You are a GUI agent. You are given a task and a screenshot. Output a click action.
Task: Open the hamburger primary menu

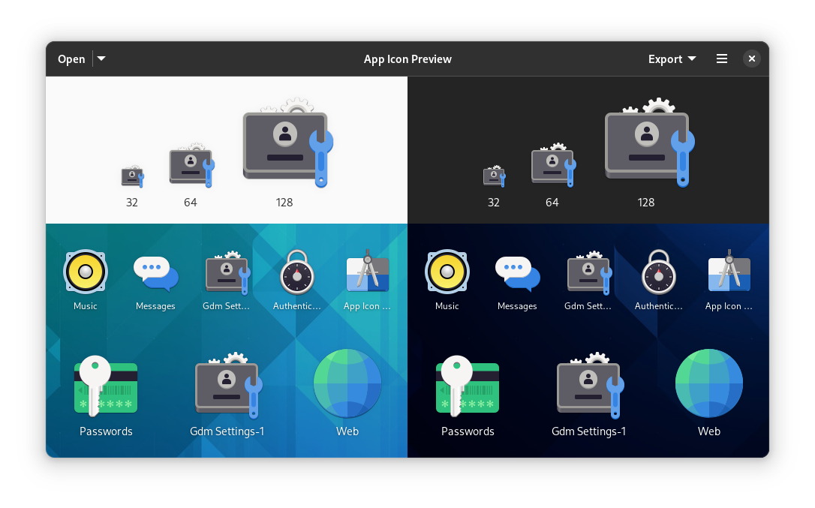[x=721, y=59]
